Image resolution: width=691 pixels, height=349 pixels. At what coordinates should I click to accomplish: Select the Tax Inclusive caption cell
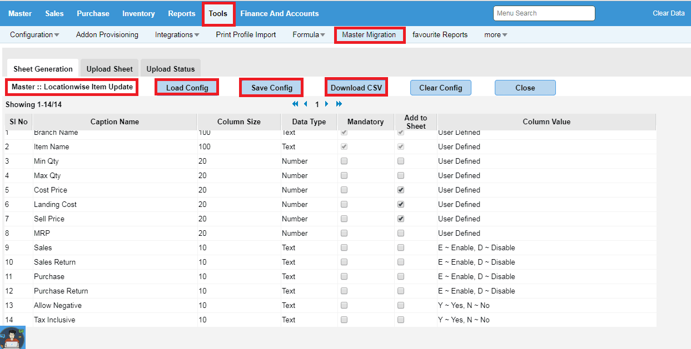tap(115, 320)
